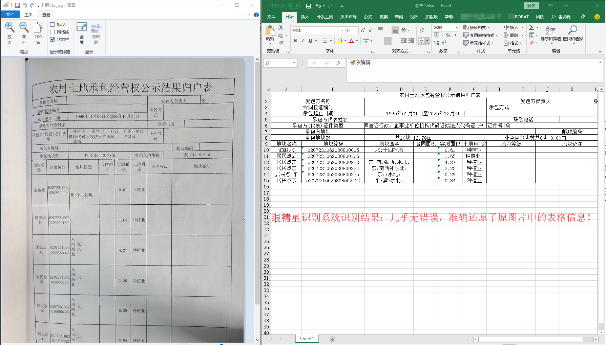Toggle the AutoSave (自动保存) switch in Excel
This screenshot has width=606, height=345.
point(294,6)
